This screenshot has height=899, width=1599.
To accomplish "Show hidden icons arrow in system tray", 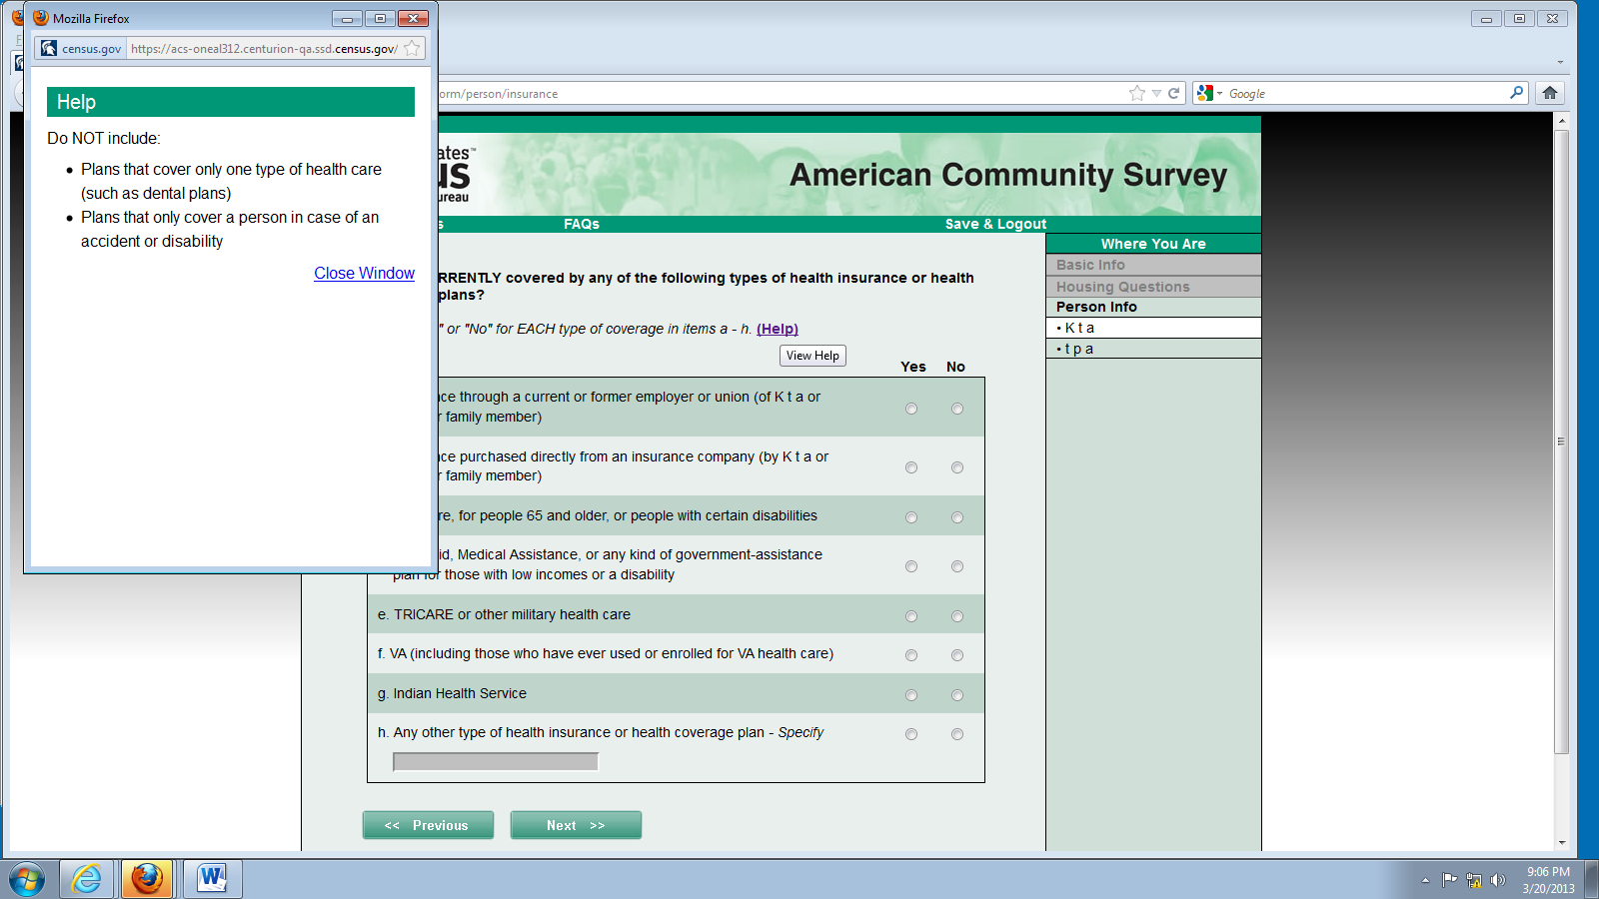I will click(x=1425, y=880).
